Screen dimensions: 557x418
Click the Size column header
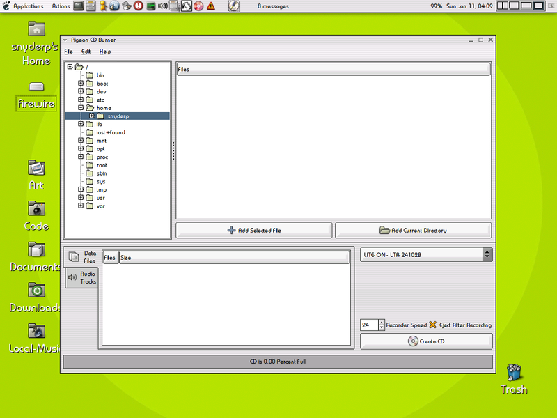(x=234, y=258)
